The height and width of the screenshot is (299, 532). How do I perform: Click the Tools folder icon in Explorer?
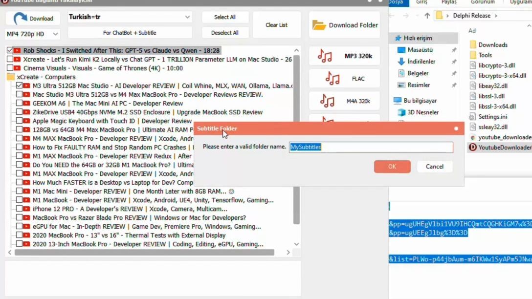point(473,55)
